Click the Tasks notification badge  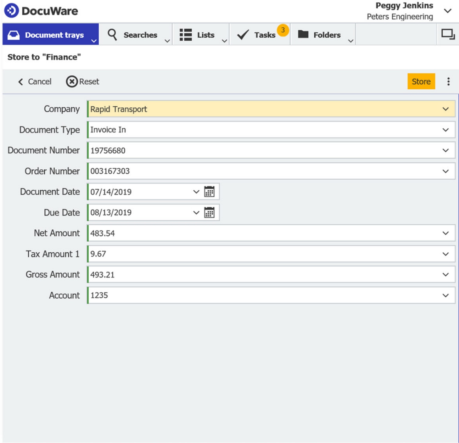[x=283, y=30]
